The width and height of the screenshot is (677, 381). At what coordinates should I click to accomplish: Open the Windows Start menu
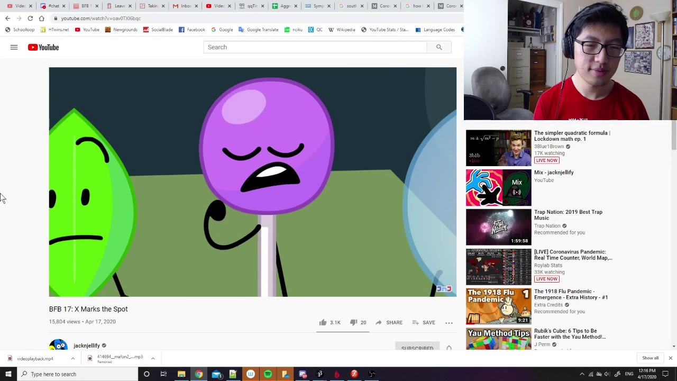[8, 374]
